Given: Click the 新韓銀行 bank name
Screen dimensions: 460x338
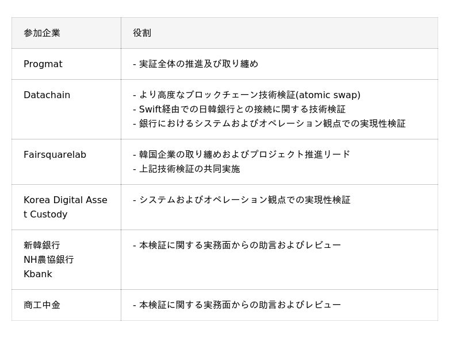Looking at the screenshot, I should tap(42, 246).
